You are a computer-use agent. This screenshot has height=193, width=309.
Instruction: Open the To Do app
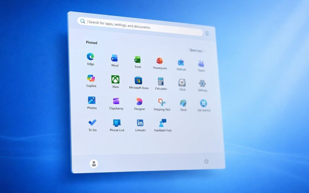92,123
